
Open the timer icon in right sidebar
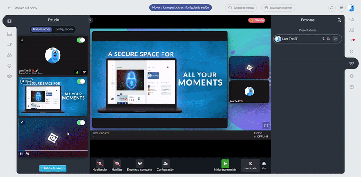(x=352, y=51)
